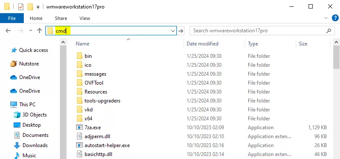Open Music in navigation pane
The width and height of the screenshot is (340, 159).
29,156
